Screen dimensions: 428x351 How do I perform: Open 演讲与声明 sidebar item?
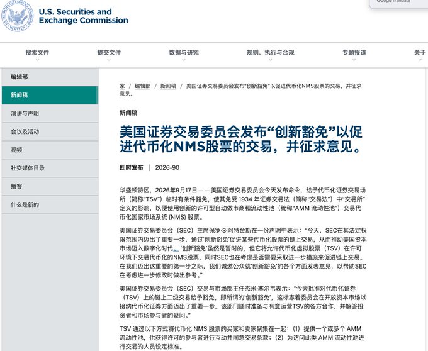click(50, 113)
